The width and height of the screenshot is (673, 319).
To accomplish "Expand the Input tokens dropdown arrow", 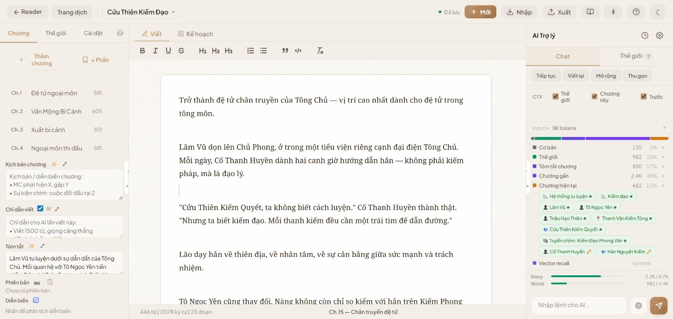I will (664, 128).
